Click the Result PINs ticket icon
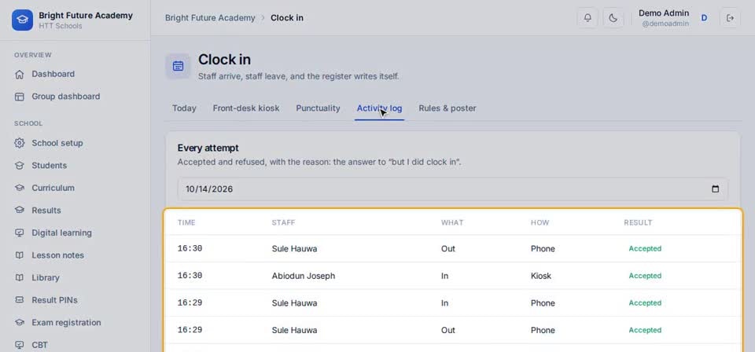The image size is (755, 352). (x=19, y=300)
